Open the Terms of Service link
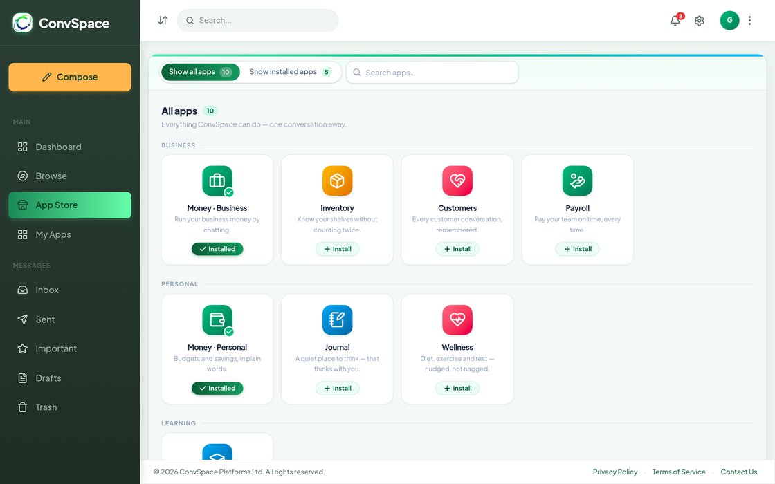 [x=679, y=472]
